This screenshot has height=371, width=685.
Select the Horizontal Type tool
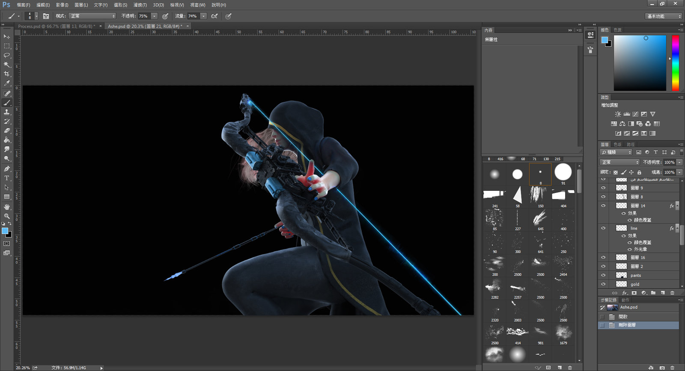pos(7,178)
